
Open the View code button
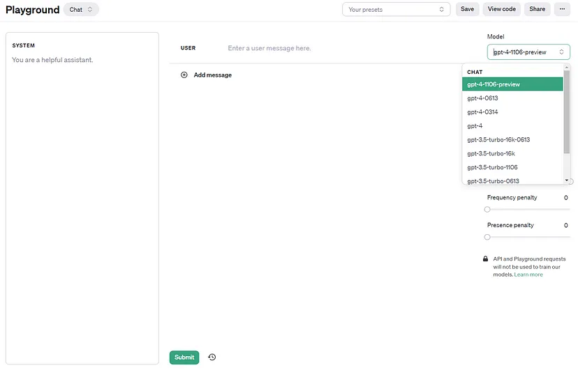[x=501, y=10]
